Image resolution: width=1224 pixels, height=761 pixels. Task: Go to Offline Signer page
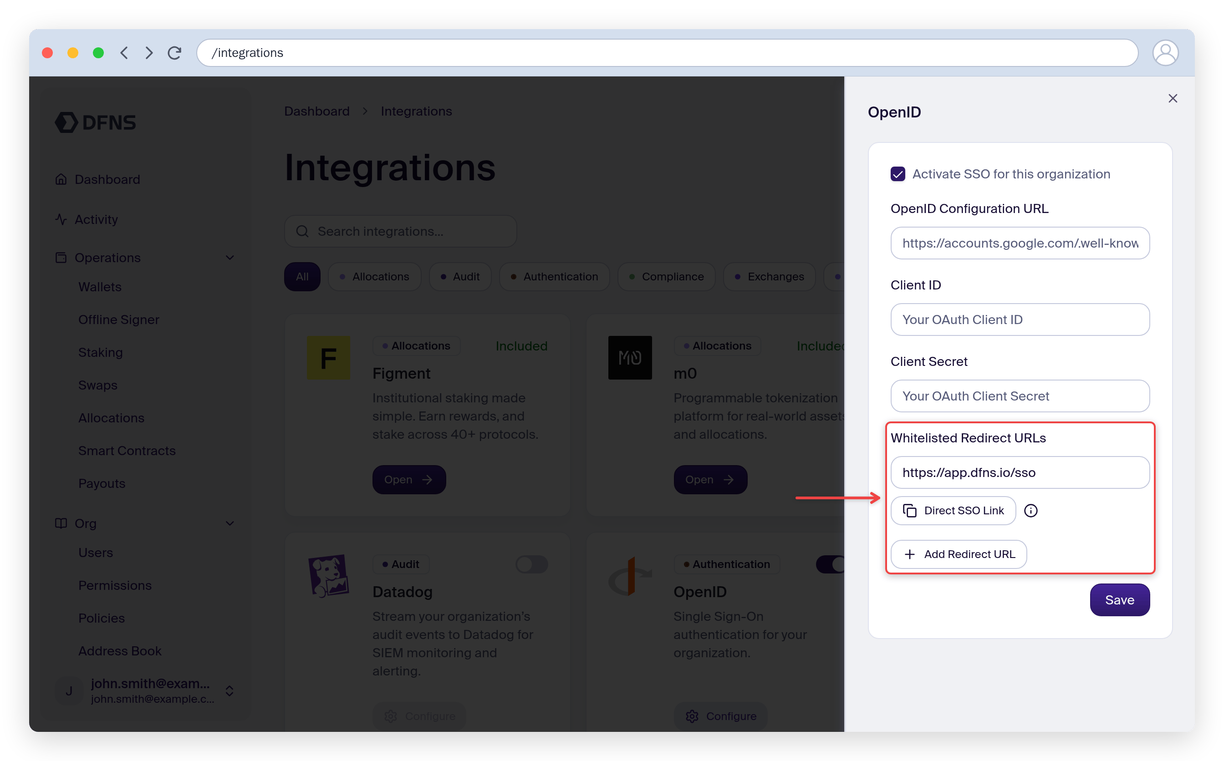(118, 320)
